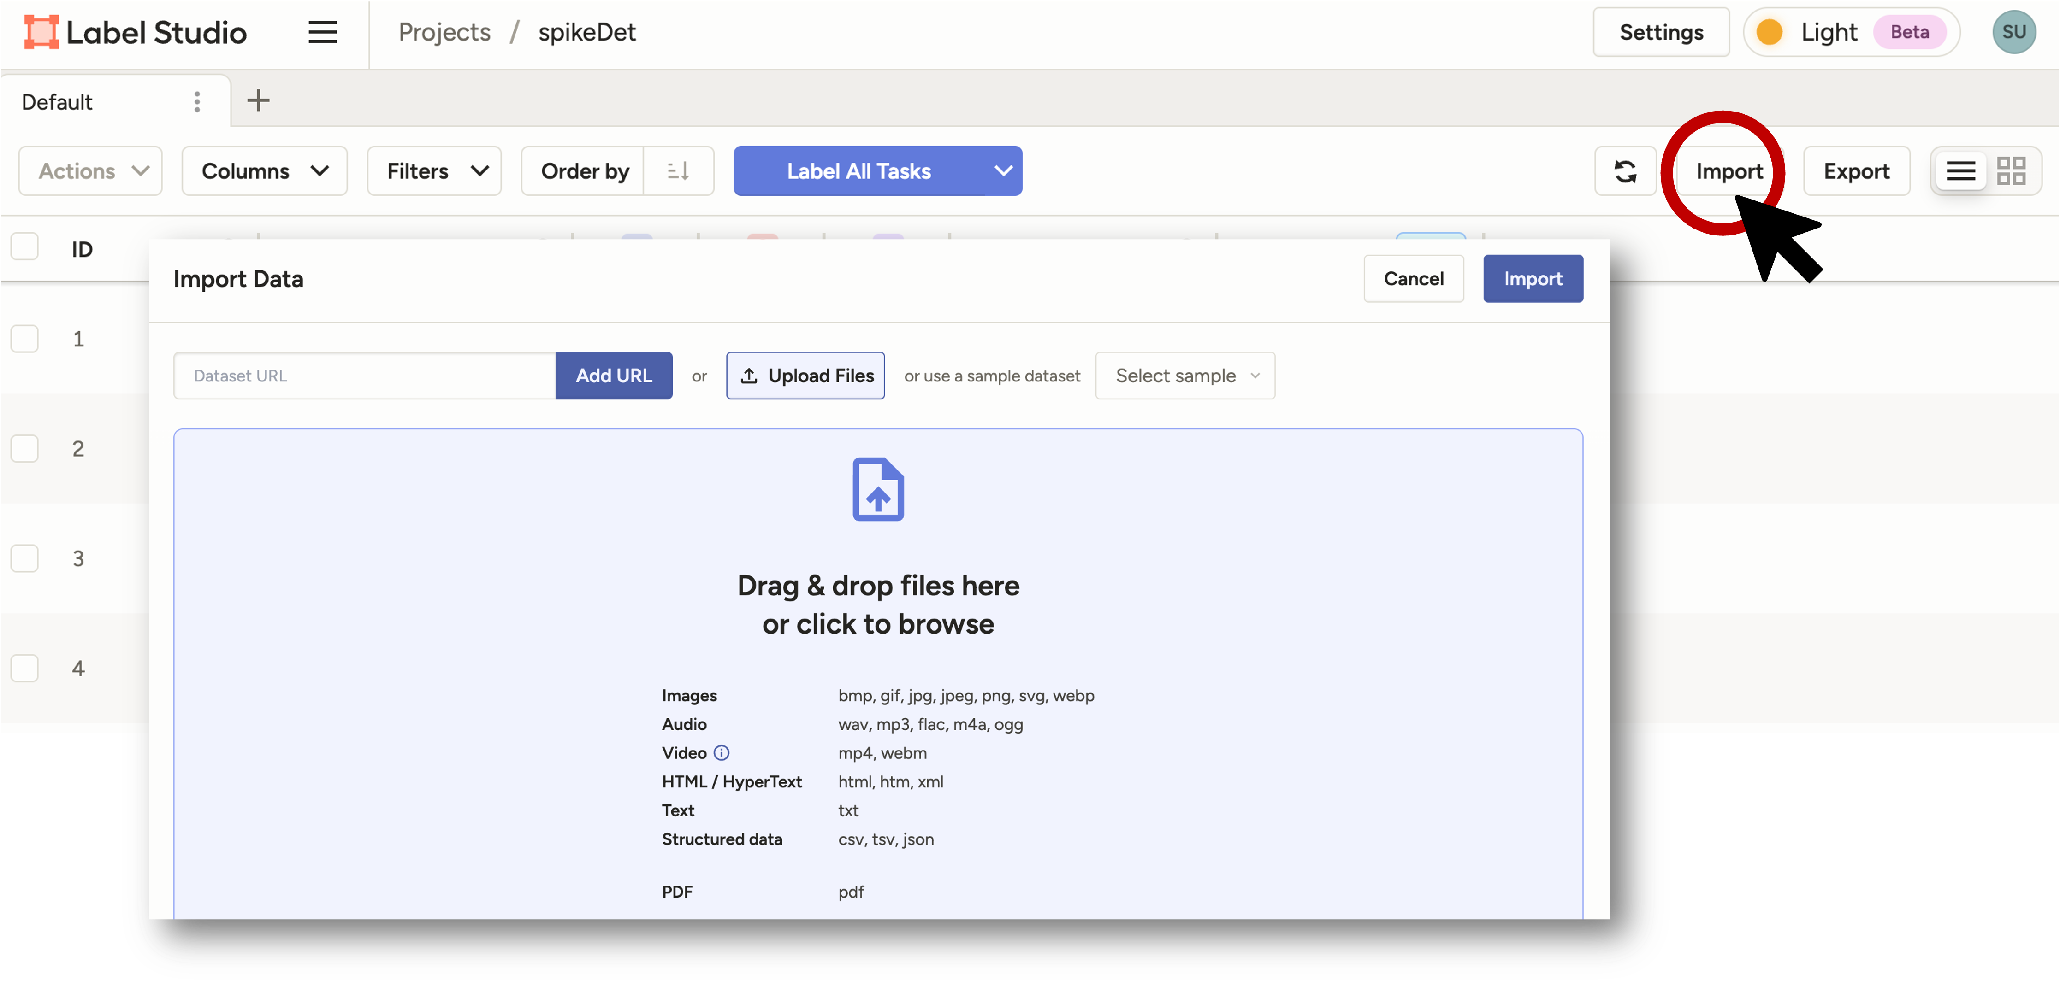Click the toolbar Import button
Image resolution: width=2060 pixels, height=986 pixels.
[1729, 171]
